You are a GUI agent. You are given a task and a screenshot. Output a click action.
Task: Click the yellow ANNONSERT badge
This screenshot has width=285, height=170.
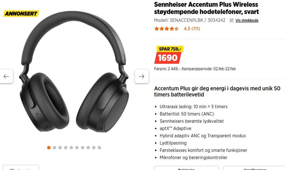21,14
